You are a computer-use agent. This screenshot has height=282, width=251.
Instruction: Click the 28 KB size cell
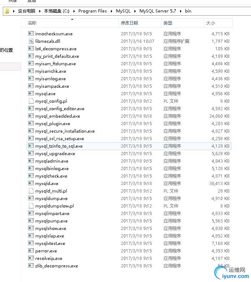pos(224,191)
